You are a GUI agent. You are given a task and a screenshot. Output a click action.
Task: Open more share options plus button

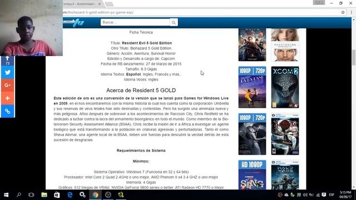point(7,98)
